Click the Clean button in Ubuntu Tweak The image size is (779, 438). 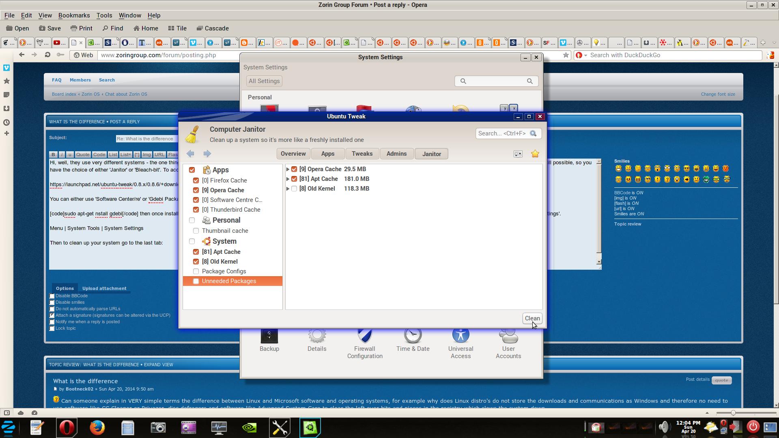click(532, 318)
